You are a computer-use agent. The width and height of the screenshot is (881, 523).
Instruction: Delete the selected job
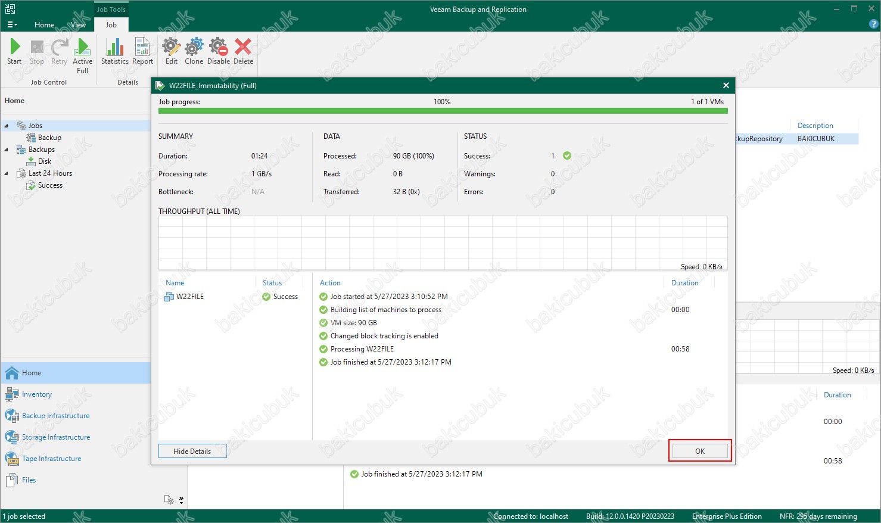(243, 51)
